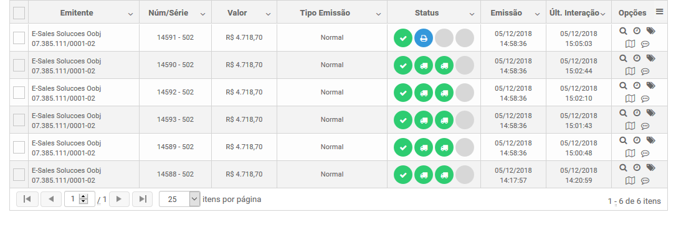Open map icon for invoice 14593 - 502
Screen dimensions: 676x225
point(631,126)
